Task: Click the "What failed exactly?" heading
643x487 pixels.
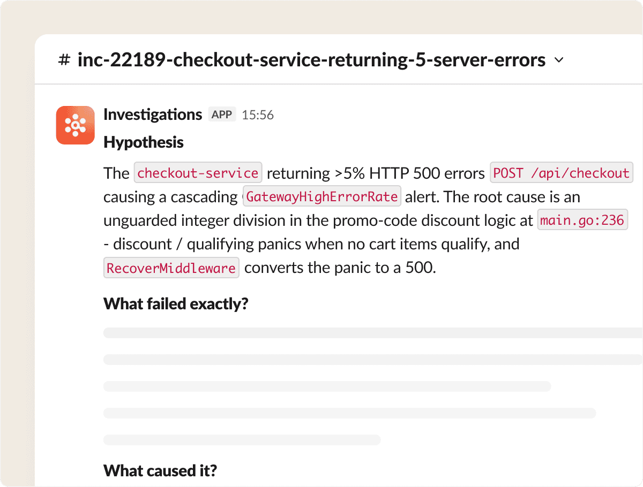Action: (x=176, y=304)
